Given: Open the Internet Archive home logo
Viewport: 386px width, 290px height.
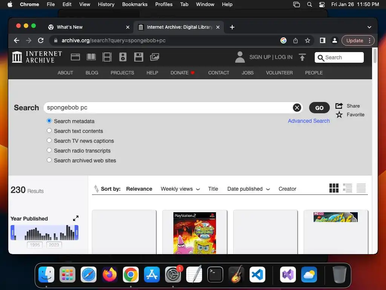Looking at the screenshot, I should (x=37, y=57).
